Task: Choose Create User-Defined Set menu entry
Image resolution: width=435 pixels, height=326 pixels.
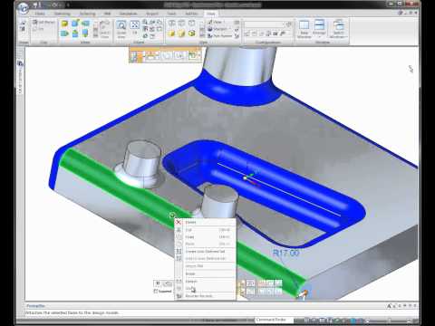Action: (x=206, y=251)
